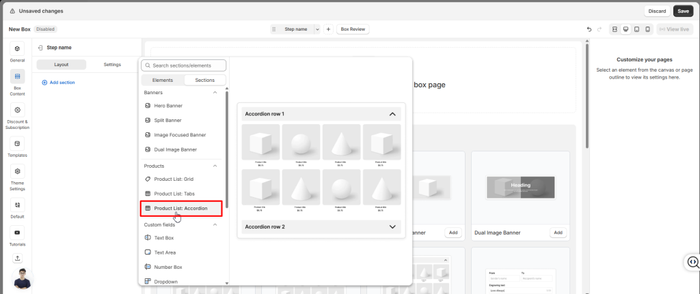Open the Settings tab in the step panel
Screen dimensions: 700x294
pos(112,65)
